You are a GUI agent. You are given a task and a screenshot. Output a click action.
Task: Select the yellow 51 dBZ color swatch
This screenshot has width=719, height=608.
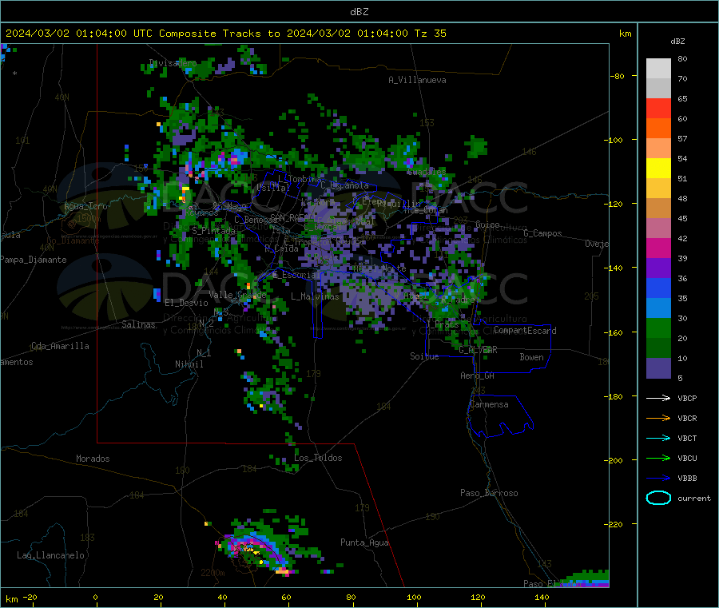pyautogui.click(x=658, y=169)
